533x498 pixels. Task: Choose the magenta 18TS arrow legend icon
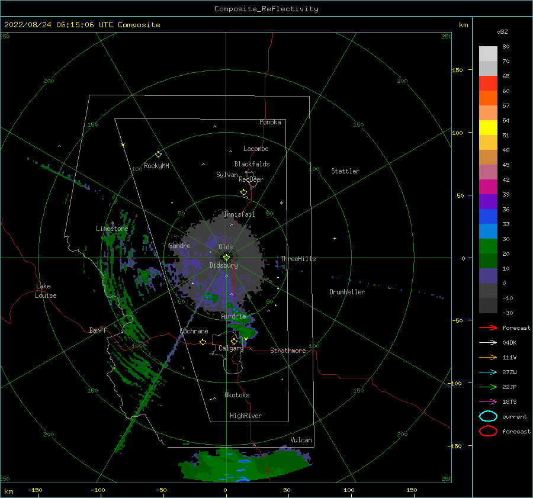[x=488, y=402]
